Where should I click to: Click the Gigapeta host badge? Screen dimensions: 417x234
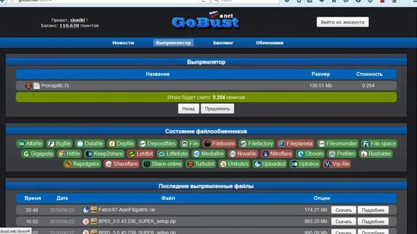(38, 153)
